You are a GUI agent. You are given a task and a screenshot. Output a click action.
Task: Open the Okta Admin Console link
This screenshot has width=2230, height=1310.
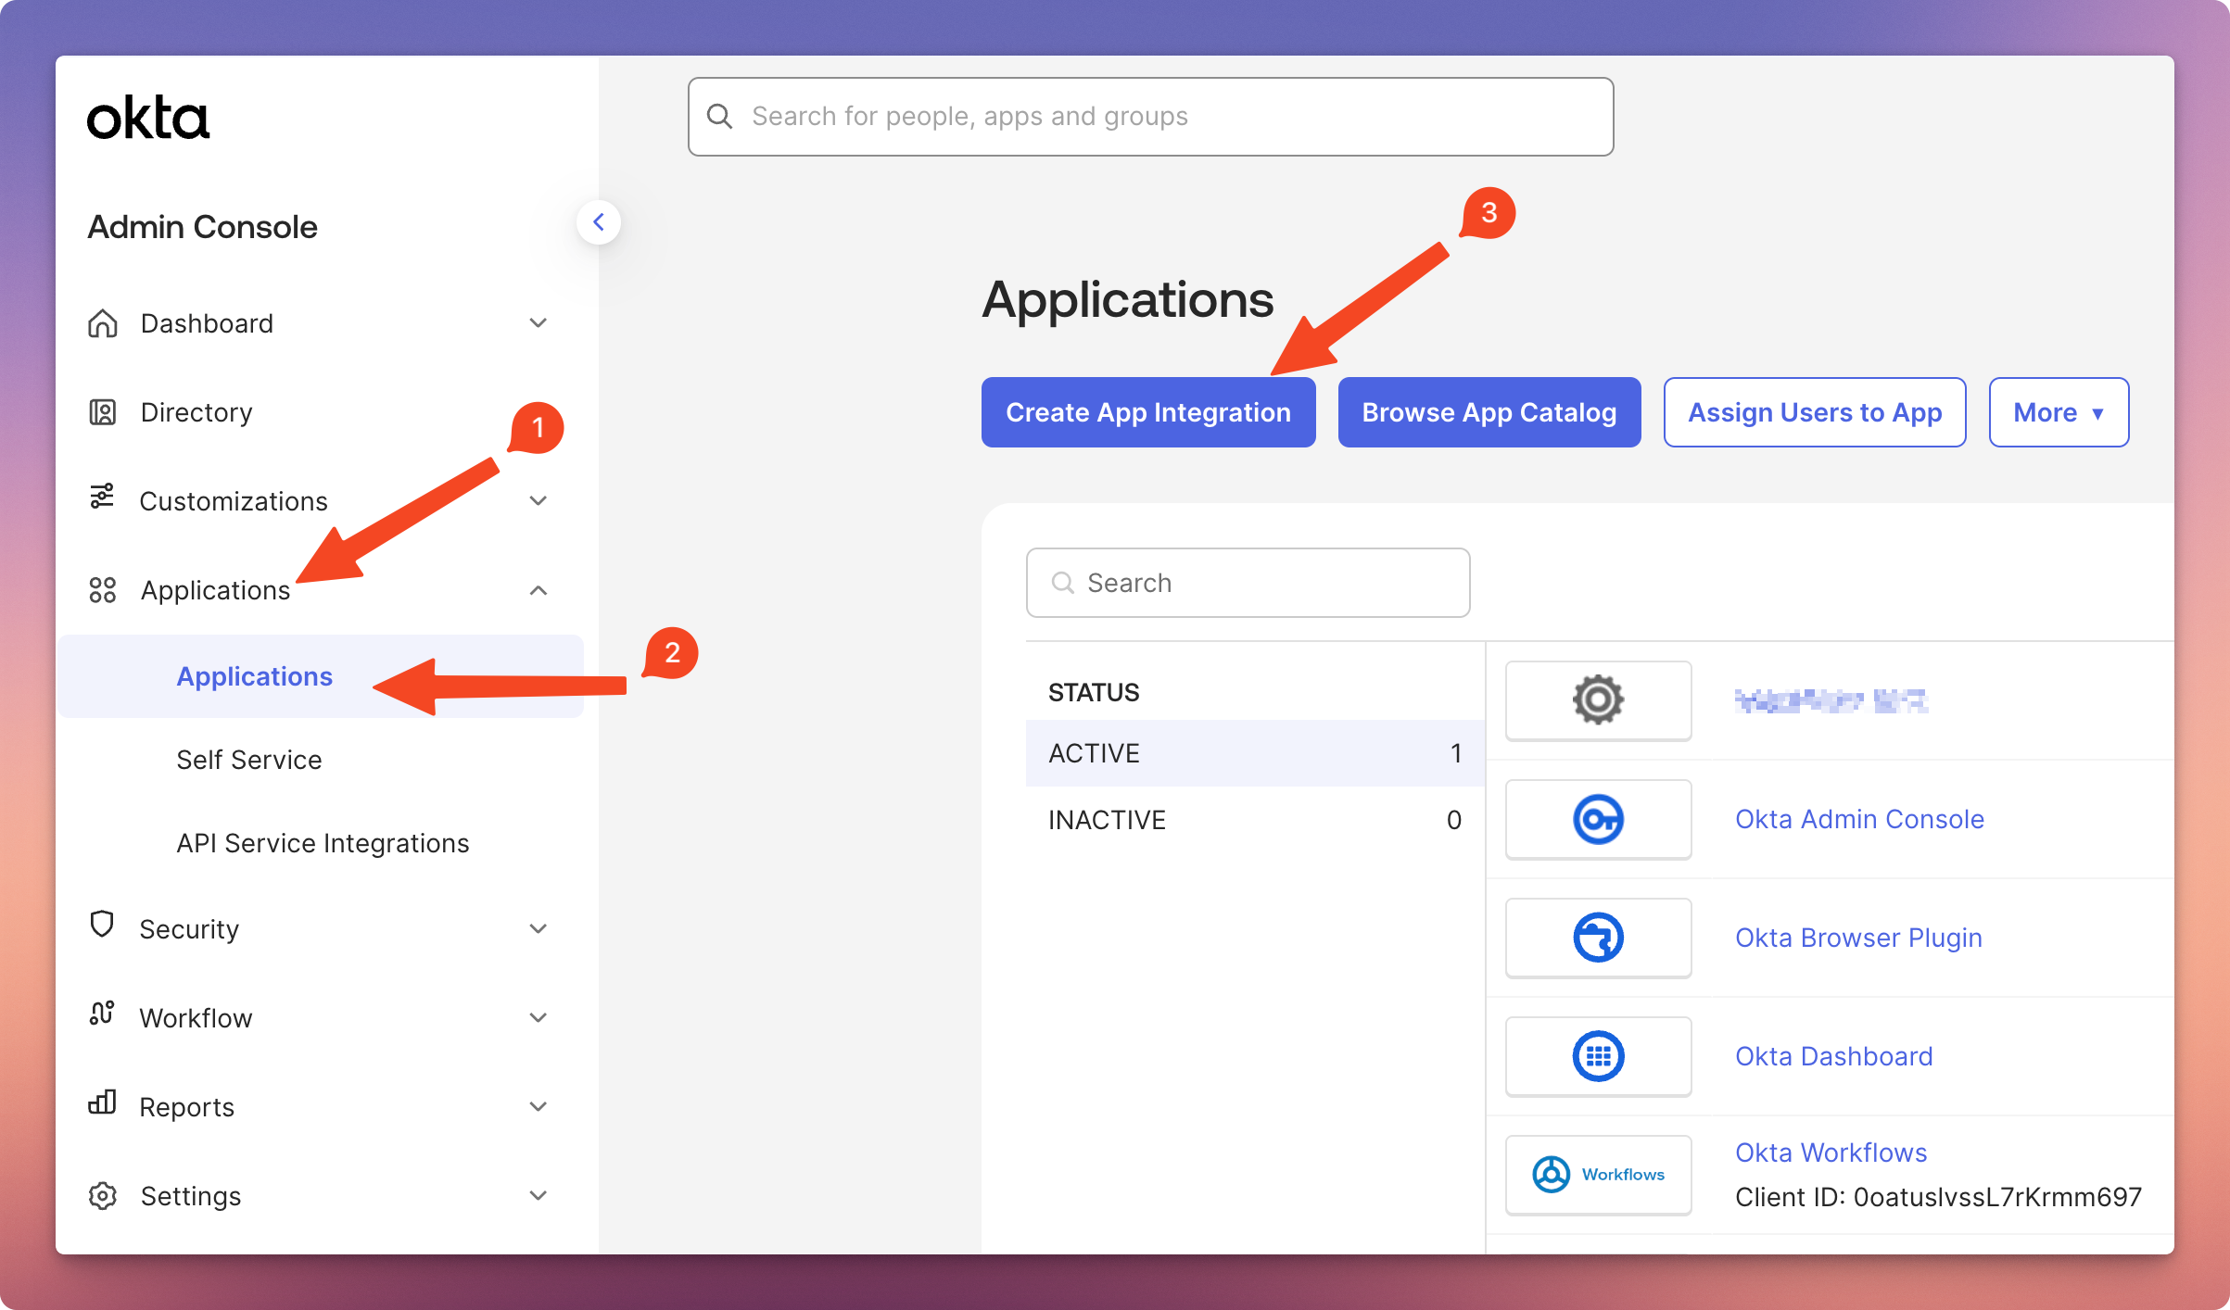click(x=1859, y=819)
